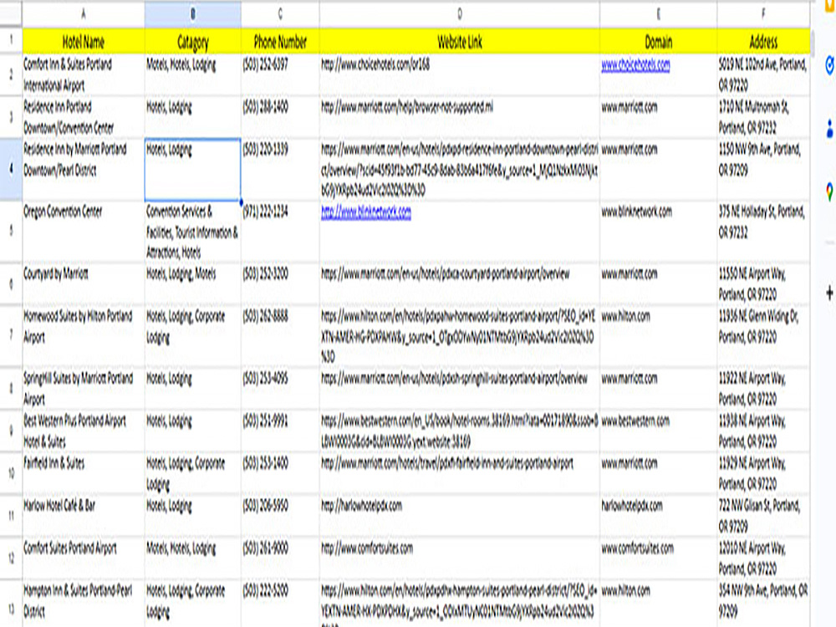Screen dimensions: 836x627
Task: Select column F header
Action: (763, 14)
